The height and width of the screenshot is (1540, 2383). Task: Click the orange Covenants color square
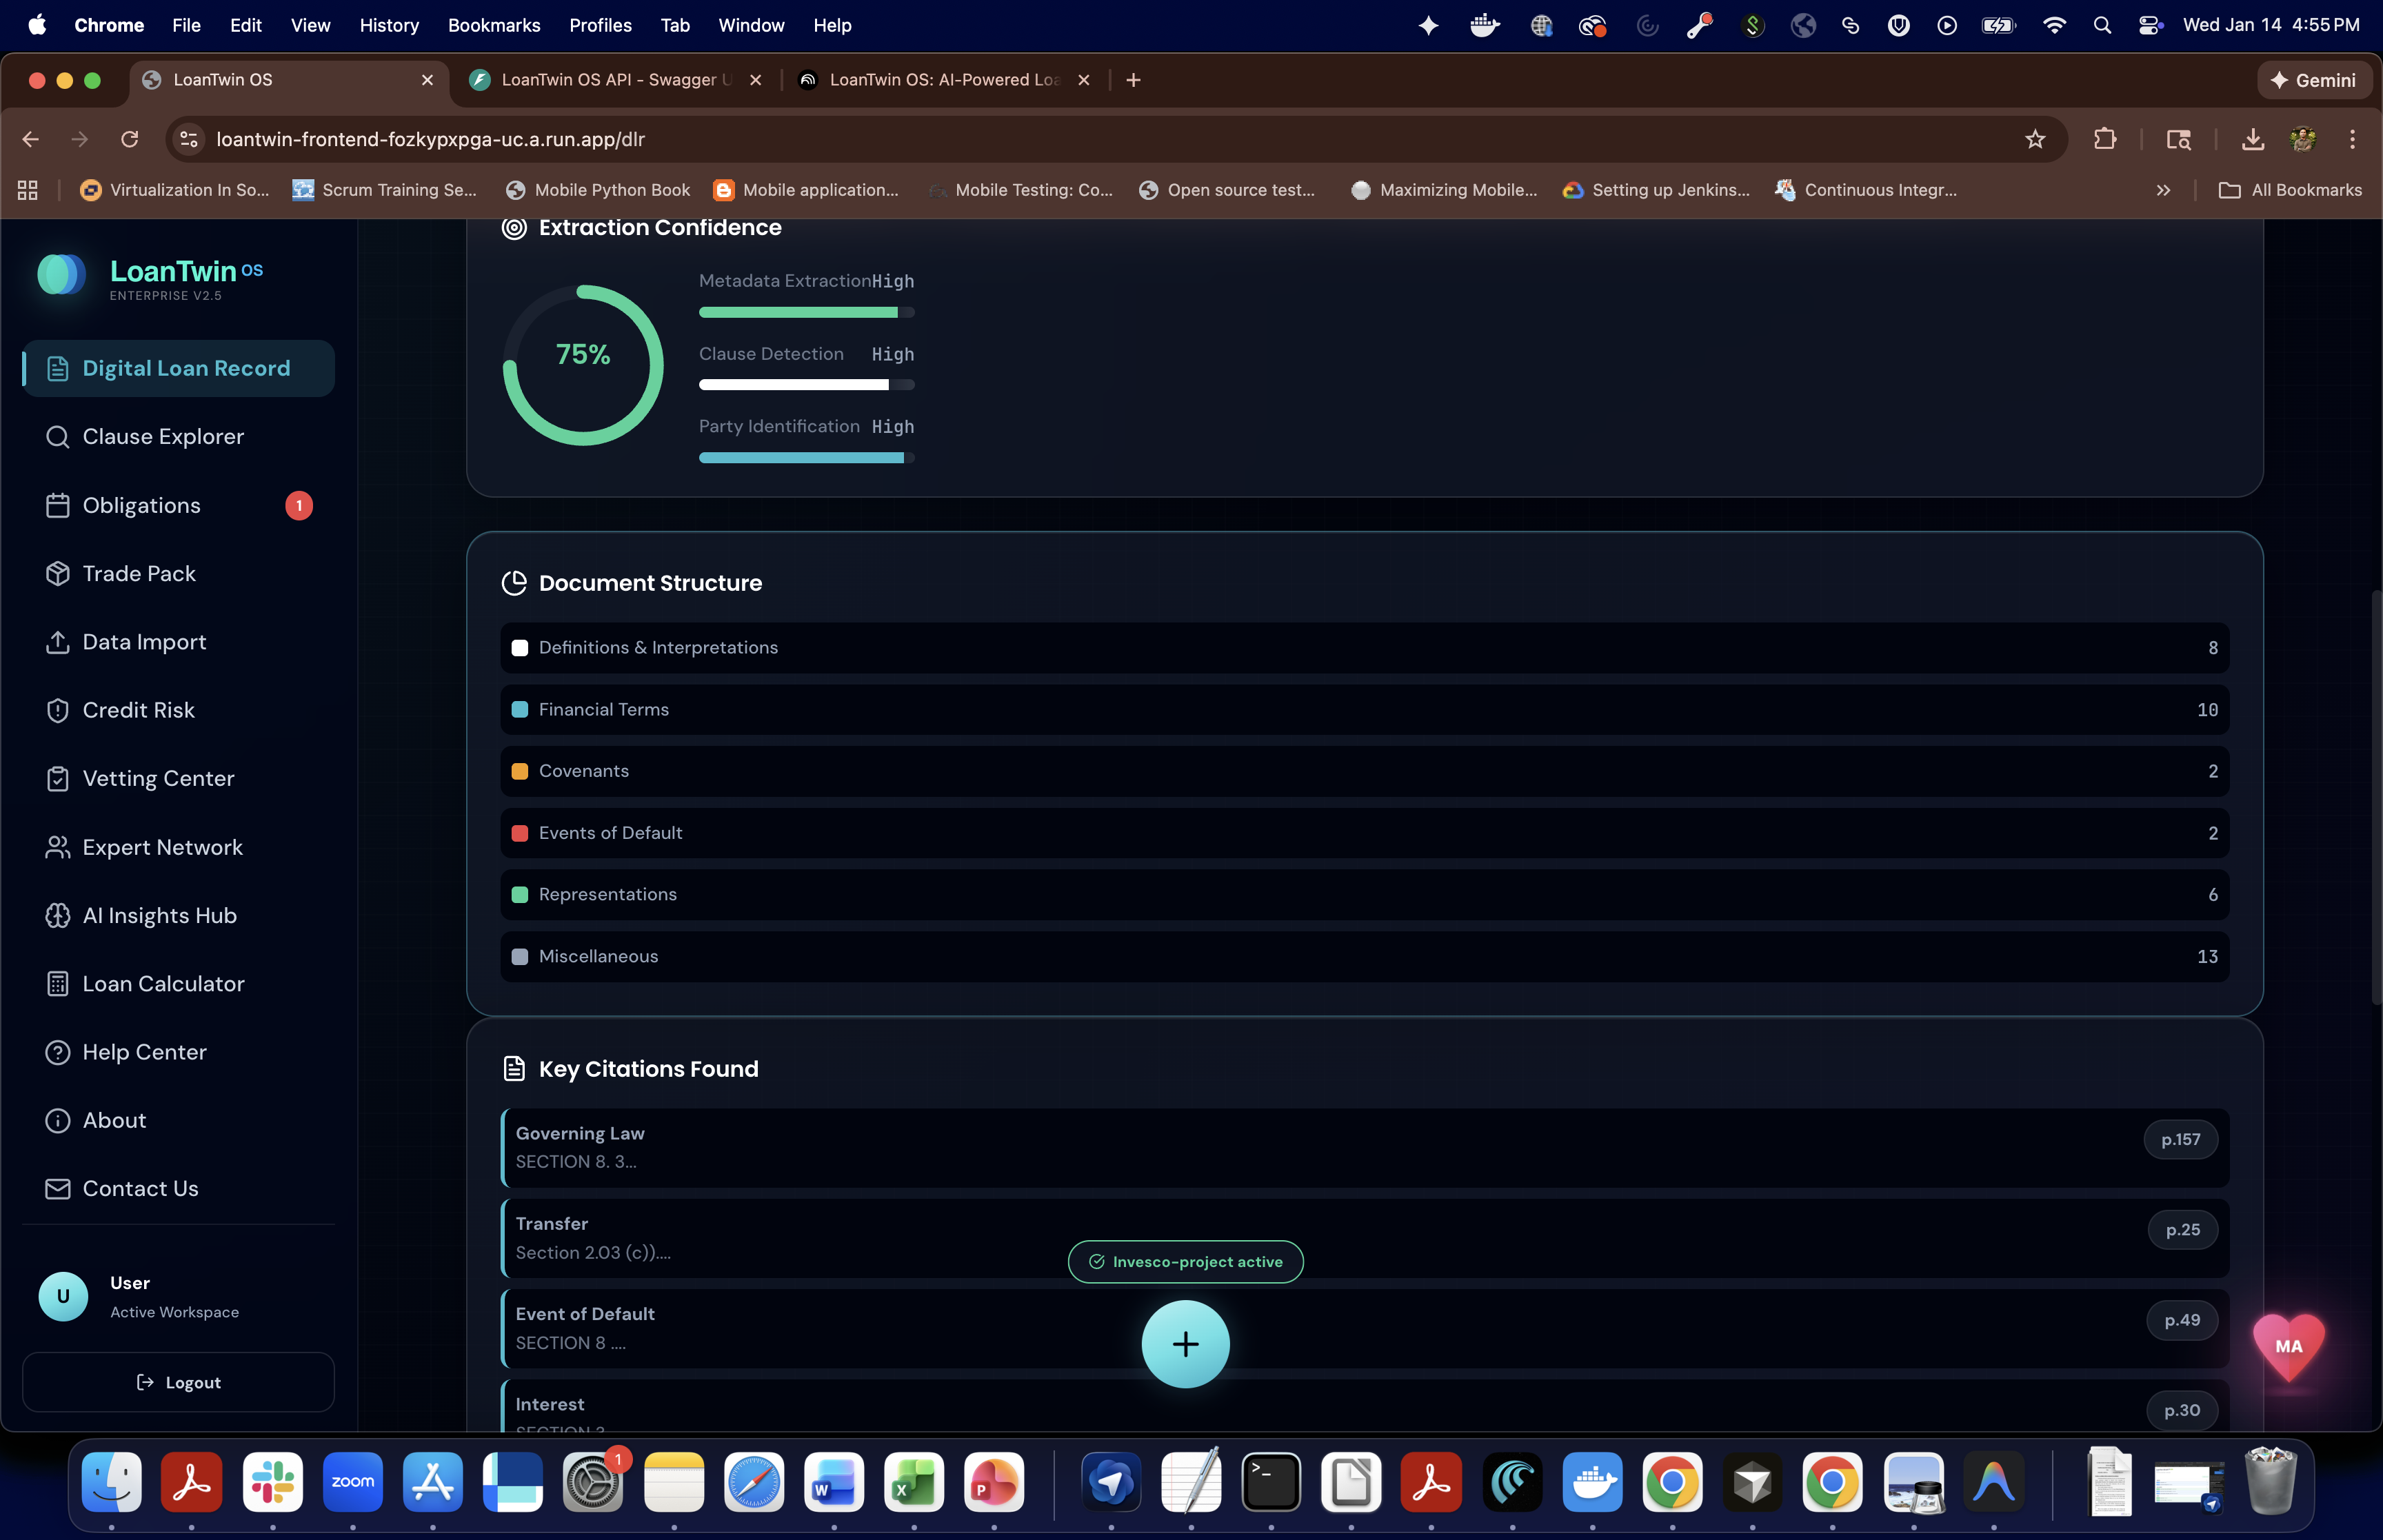[519, 771]
